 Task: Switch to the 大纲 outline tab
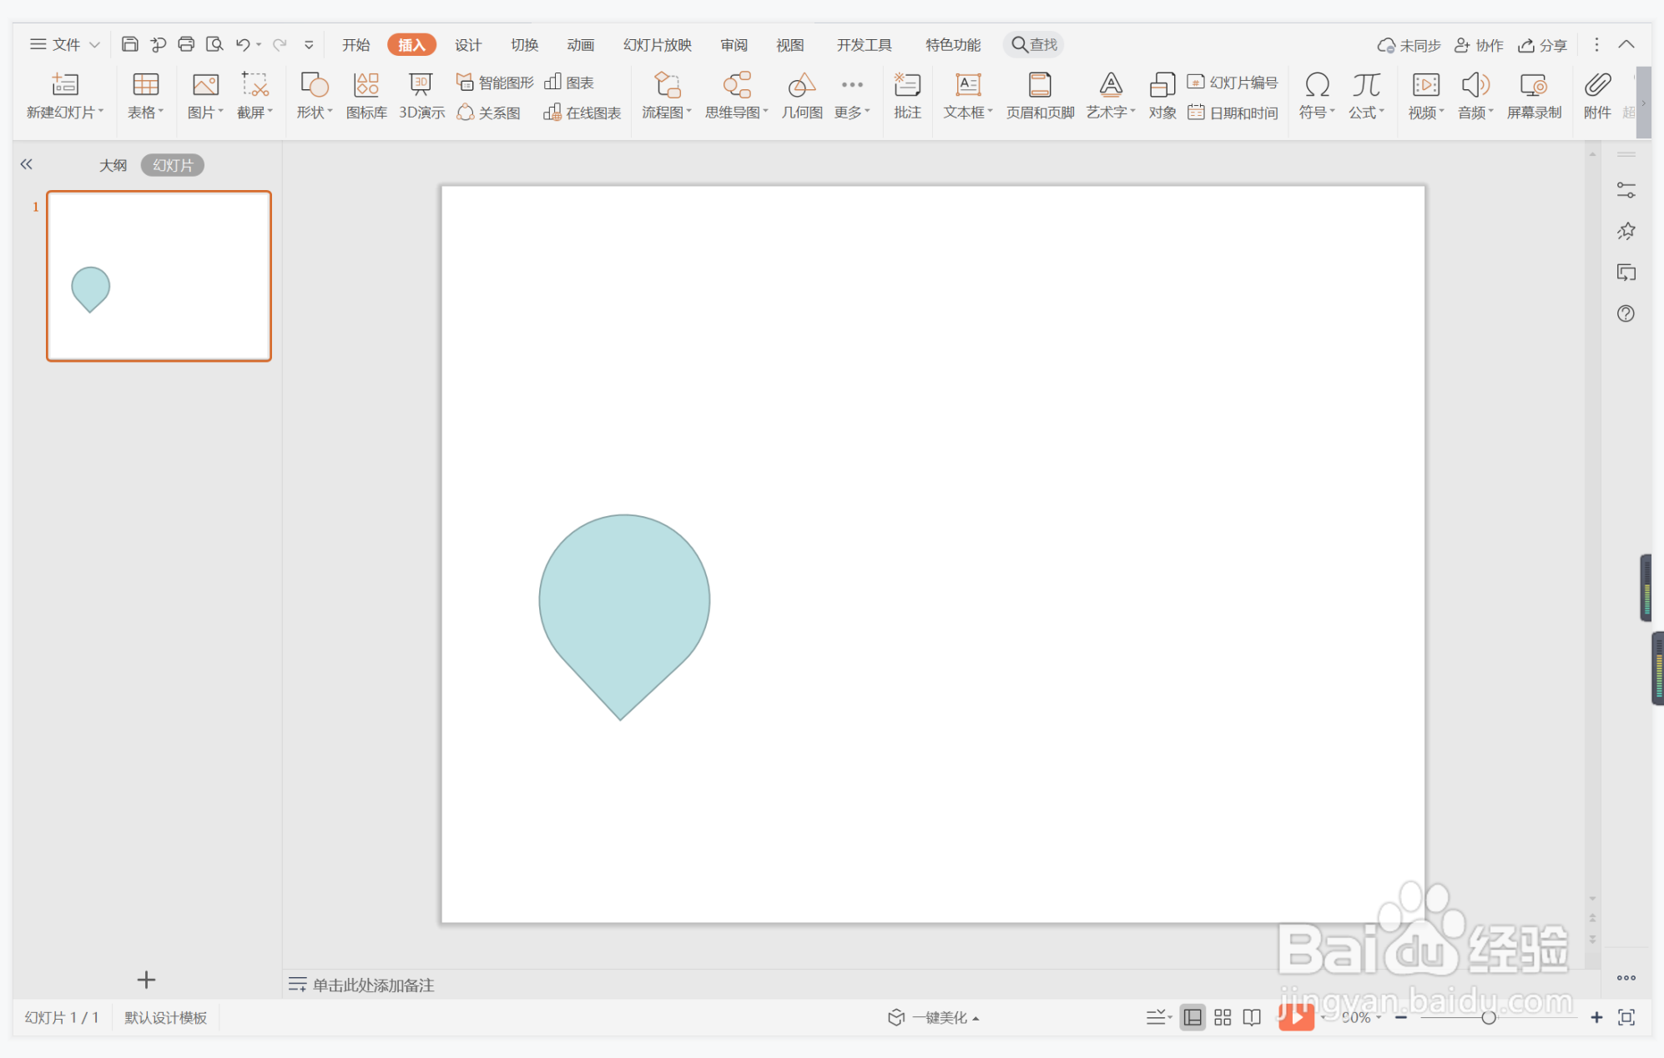(113, 165)
